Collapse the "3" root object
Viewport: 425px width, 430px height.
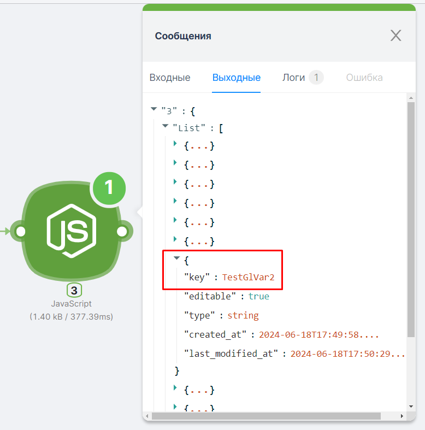pos(154,109)
